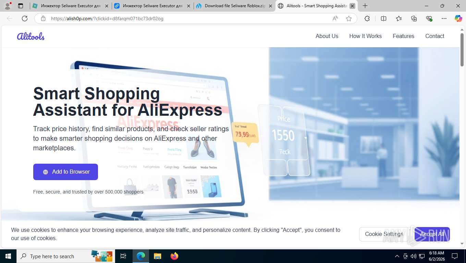Toggle the split screen icon
Viewport: 466px width, 263px height.
click(383, 18)
